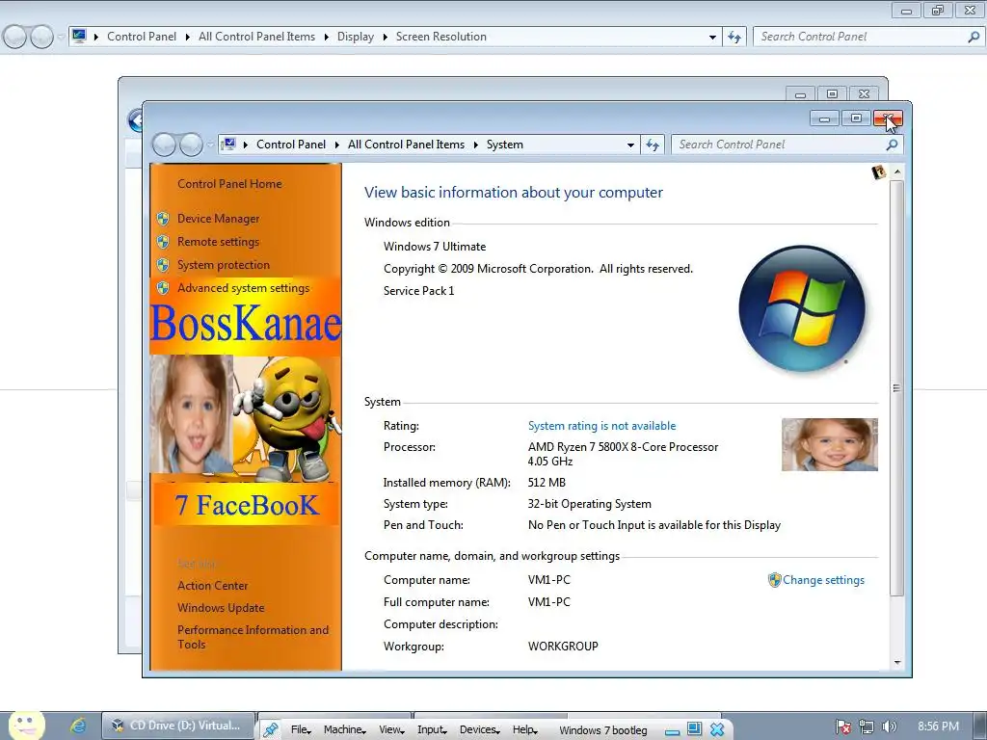Viewport: 987px width, 740px height.
Task: Refresh Screen Resolution window address bar
Action: pyautogui.click(x=734, y=37)
